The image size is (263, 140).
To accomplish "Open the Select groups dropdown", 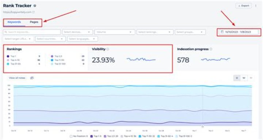I will click(190, 32).
